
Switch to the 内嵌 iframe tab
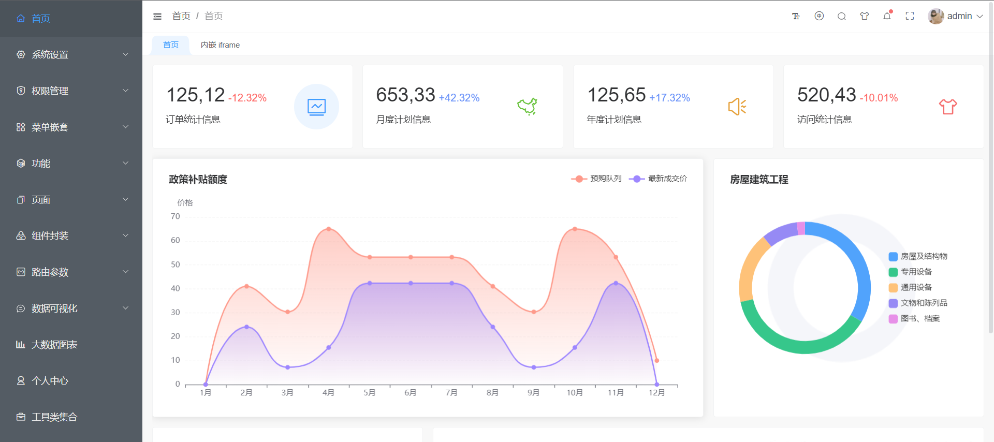(220, 45)
